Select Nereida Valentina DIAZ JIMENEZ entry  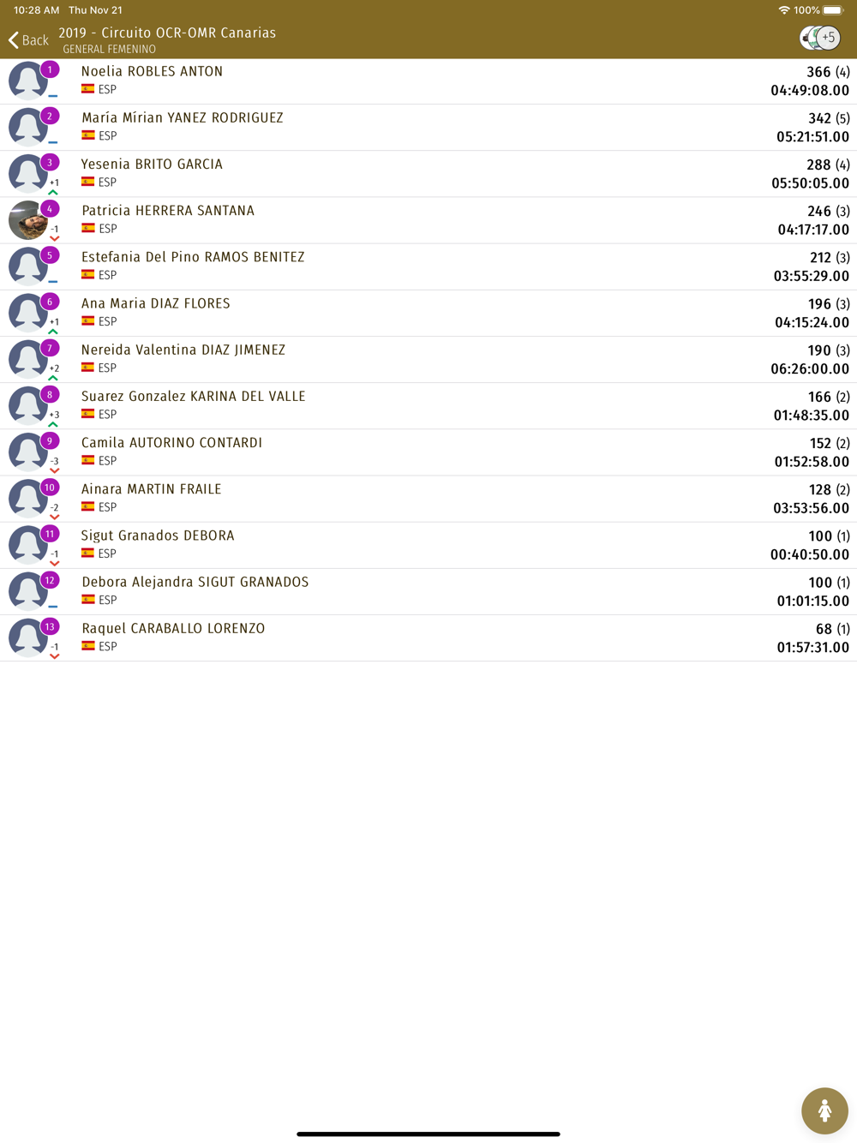tap(428, 359)
